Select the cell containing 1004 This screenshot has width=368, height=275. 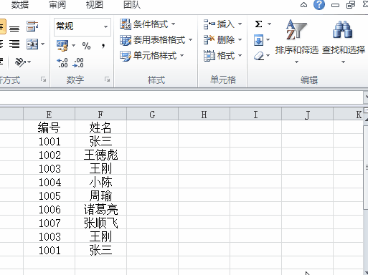click(x=49, y=182)
